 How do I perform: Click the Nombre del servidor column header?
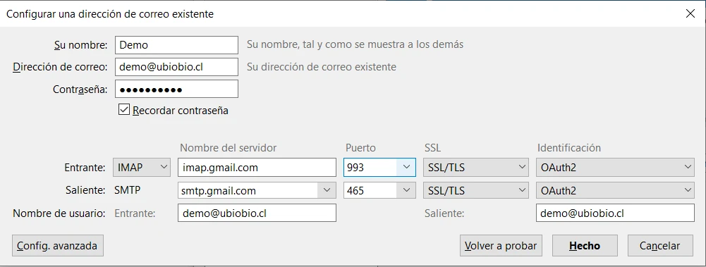(x=228, y=148)
